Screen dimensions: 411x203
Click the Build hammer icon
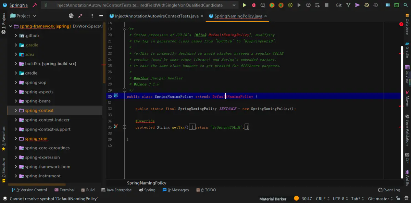click(35, 5)
